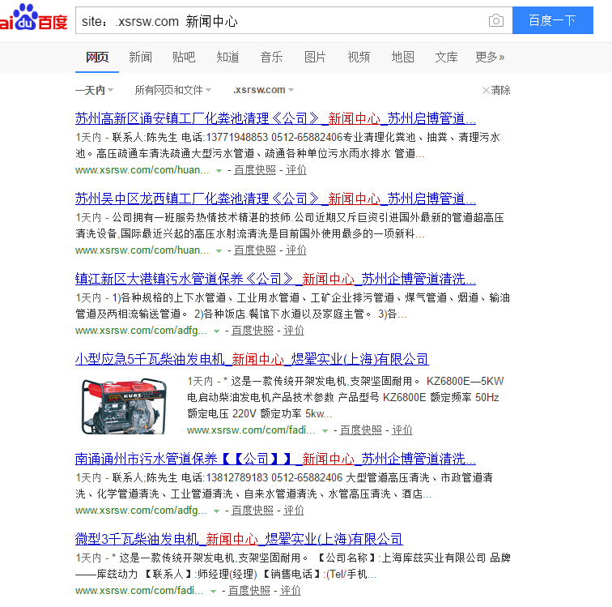The image size is (612, 607).
Task: Open 百度快照 for 微型3千瓦 result
Action: click(249, 591)
